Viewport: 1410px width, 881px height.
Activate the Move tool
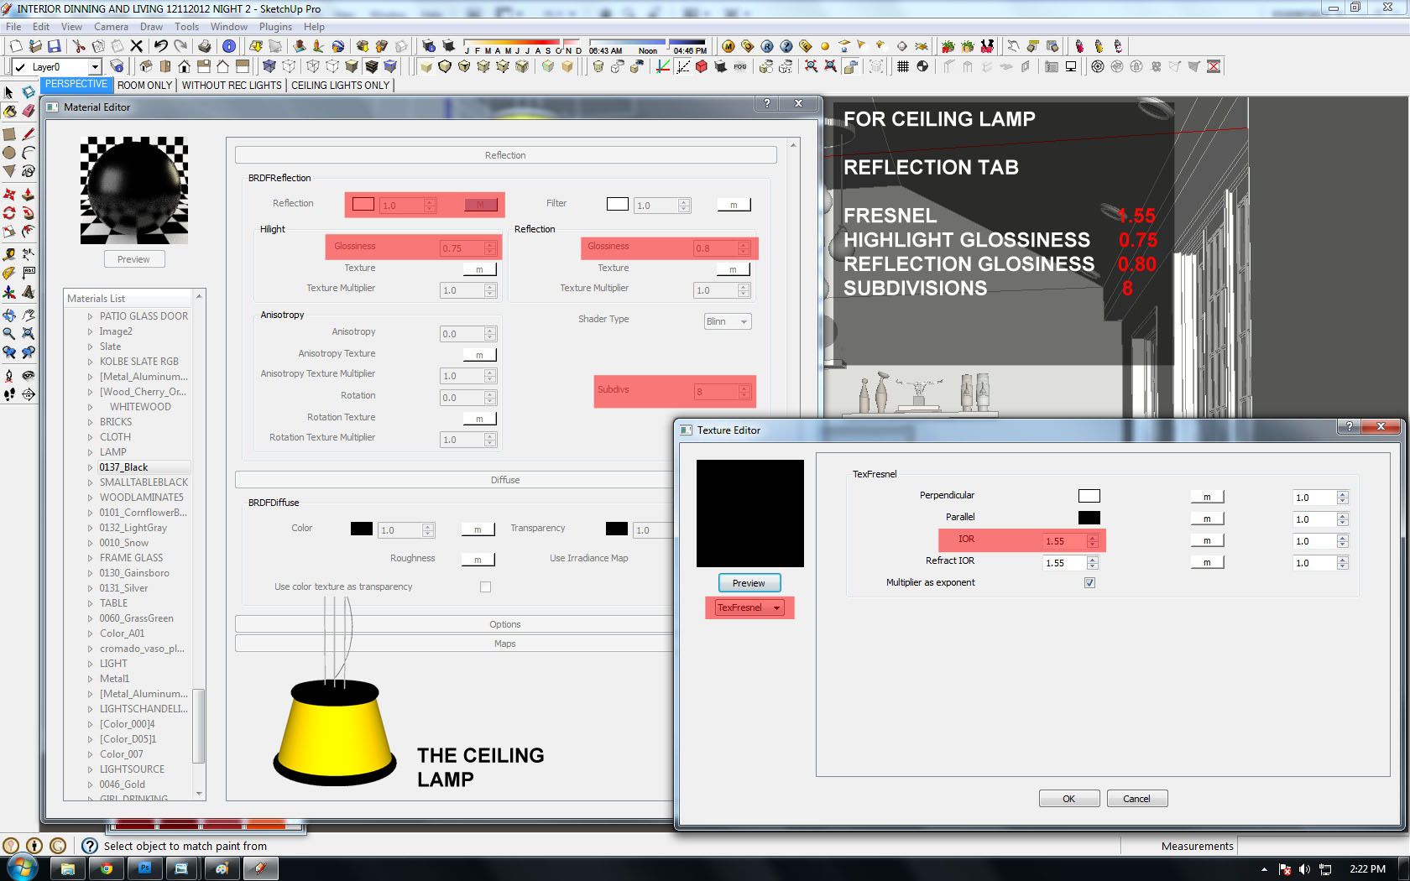pyautogui.click(x=9, y=194)
